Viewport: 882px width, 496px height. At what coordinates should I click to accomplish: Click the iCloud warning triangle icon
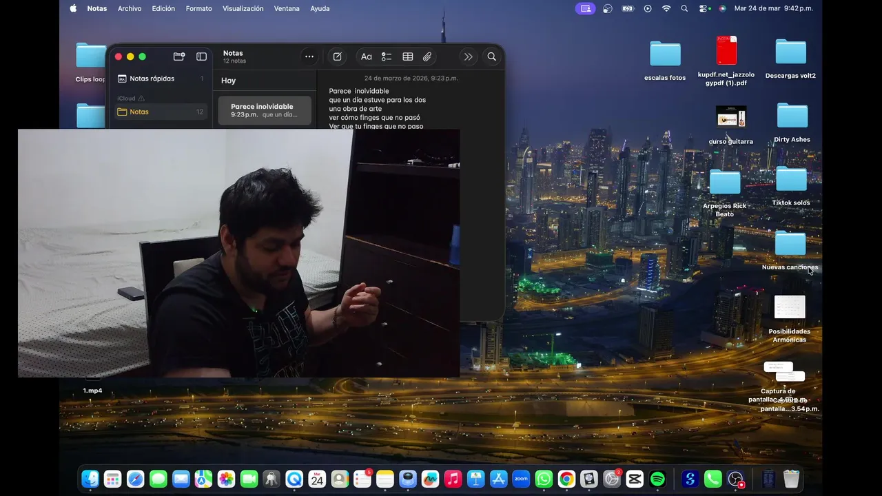tap(141, 99)
